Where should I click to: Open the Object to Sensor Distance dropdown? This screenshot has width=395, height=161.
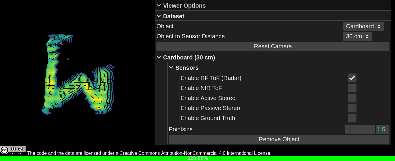coord(357,36)
